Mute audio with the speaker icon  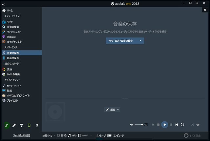(x=131, y=125)
